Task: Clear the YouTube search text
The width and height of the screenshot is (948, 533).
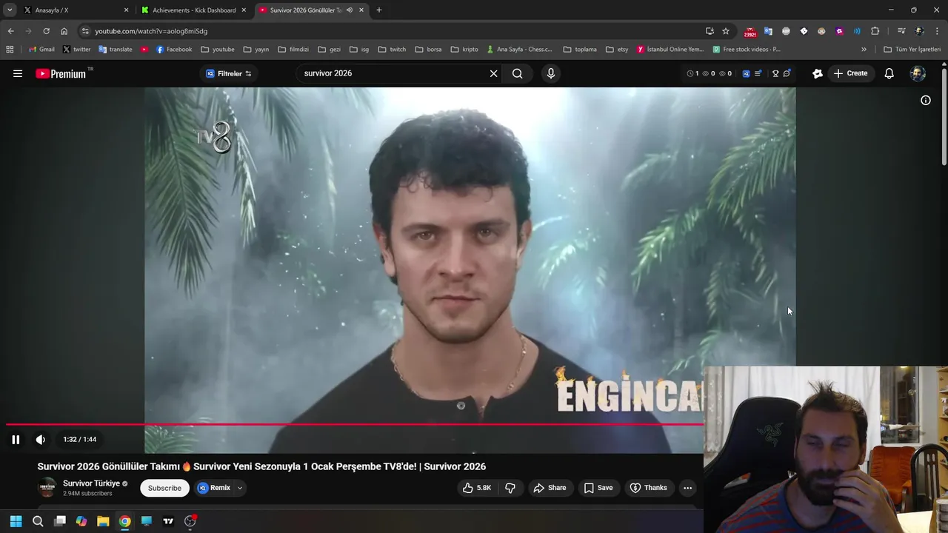Action: [493, 73]
